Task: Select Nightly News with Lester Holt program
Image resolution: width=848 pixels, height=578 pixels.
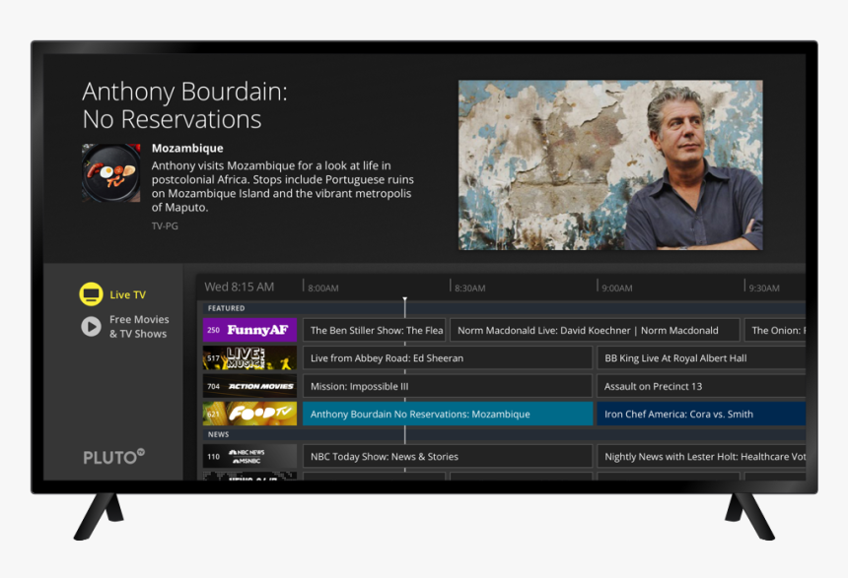Action: tap(701, 457)
